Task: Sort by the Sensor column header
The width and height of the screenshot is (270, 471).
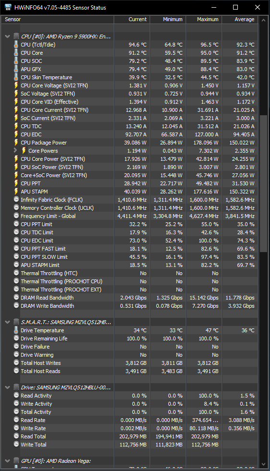Action: [57, 19]
